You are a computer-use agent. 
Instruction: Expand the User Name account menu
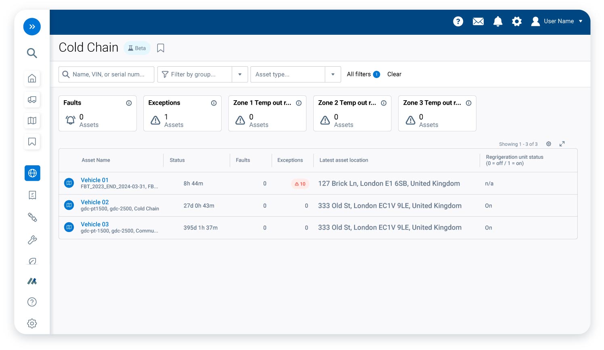581,21
